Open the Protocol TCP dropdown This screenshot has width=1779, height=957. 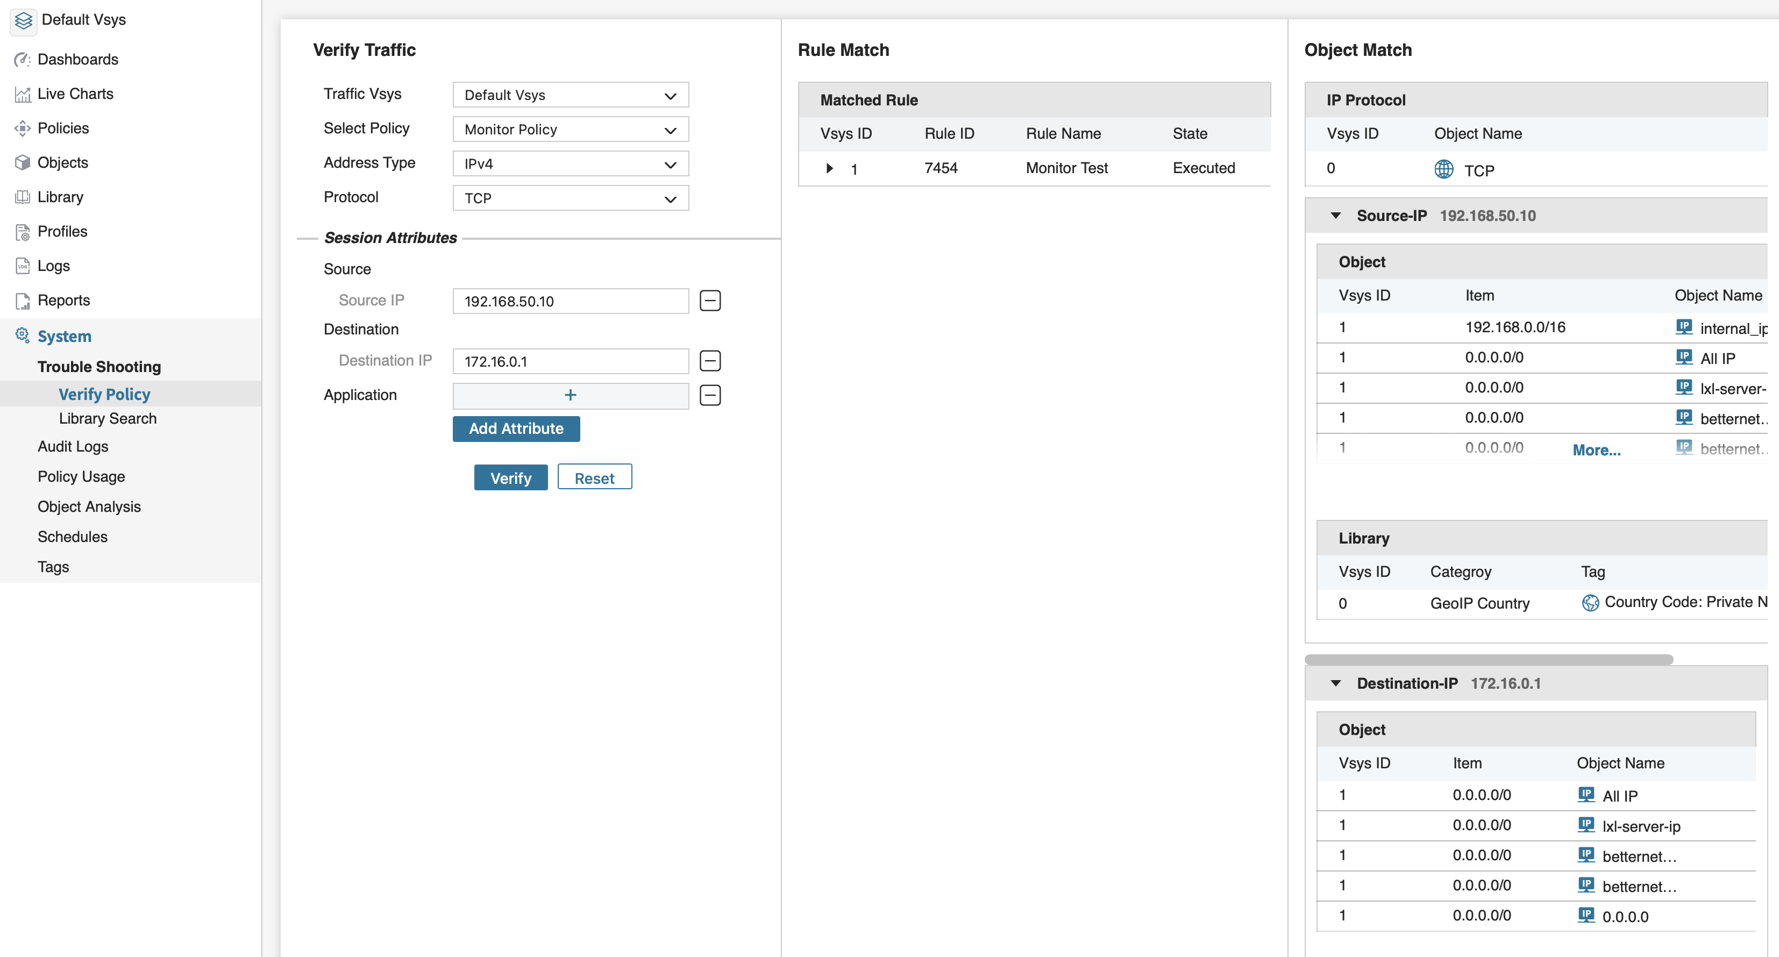(571, 199)
